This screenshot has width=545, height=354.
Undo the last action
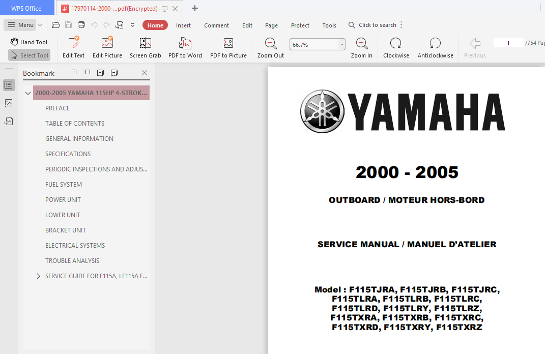[94, 25]
